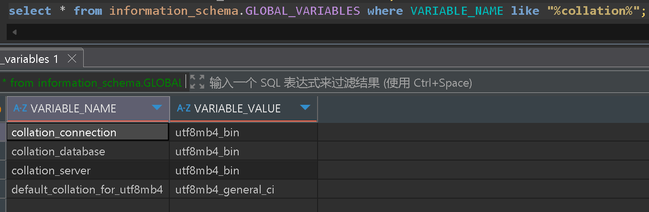This screenshot has width=649, height=212.
Task: Select the _variables 1 tab
Action: [30, 59]
